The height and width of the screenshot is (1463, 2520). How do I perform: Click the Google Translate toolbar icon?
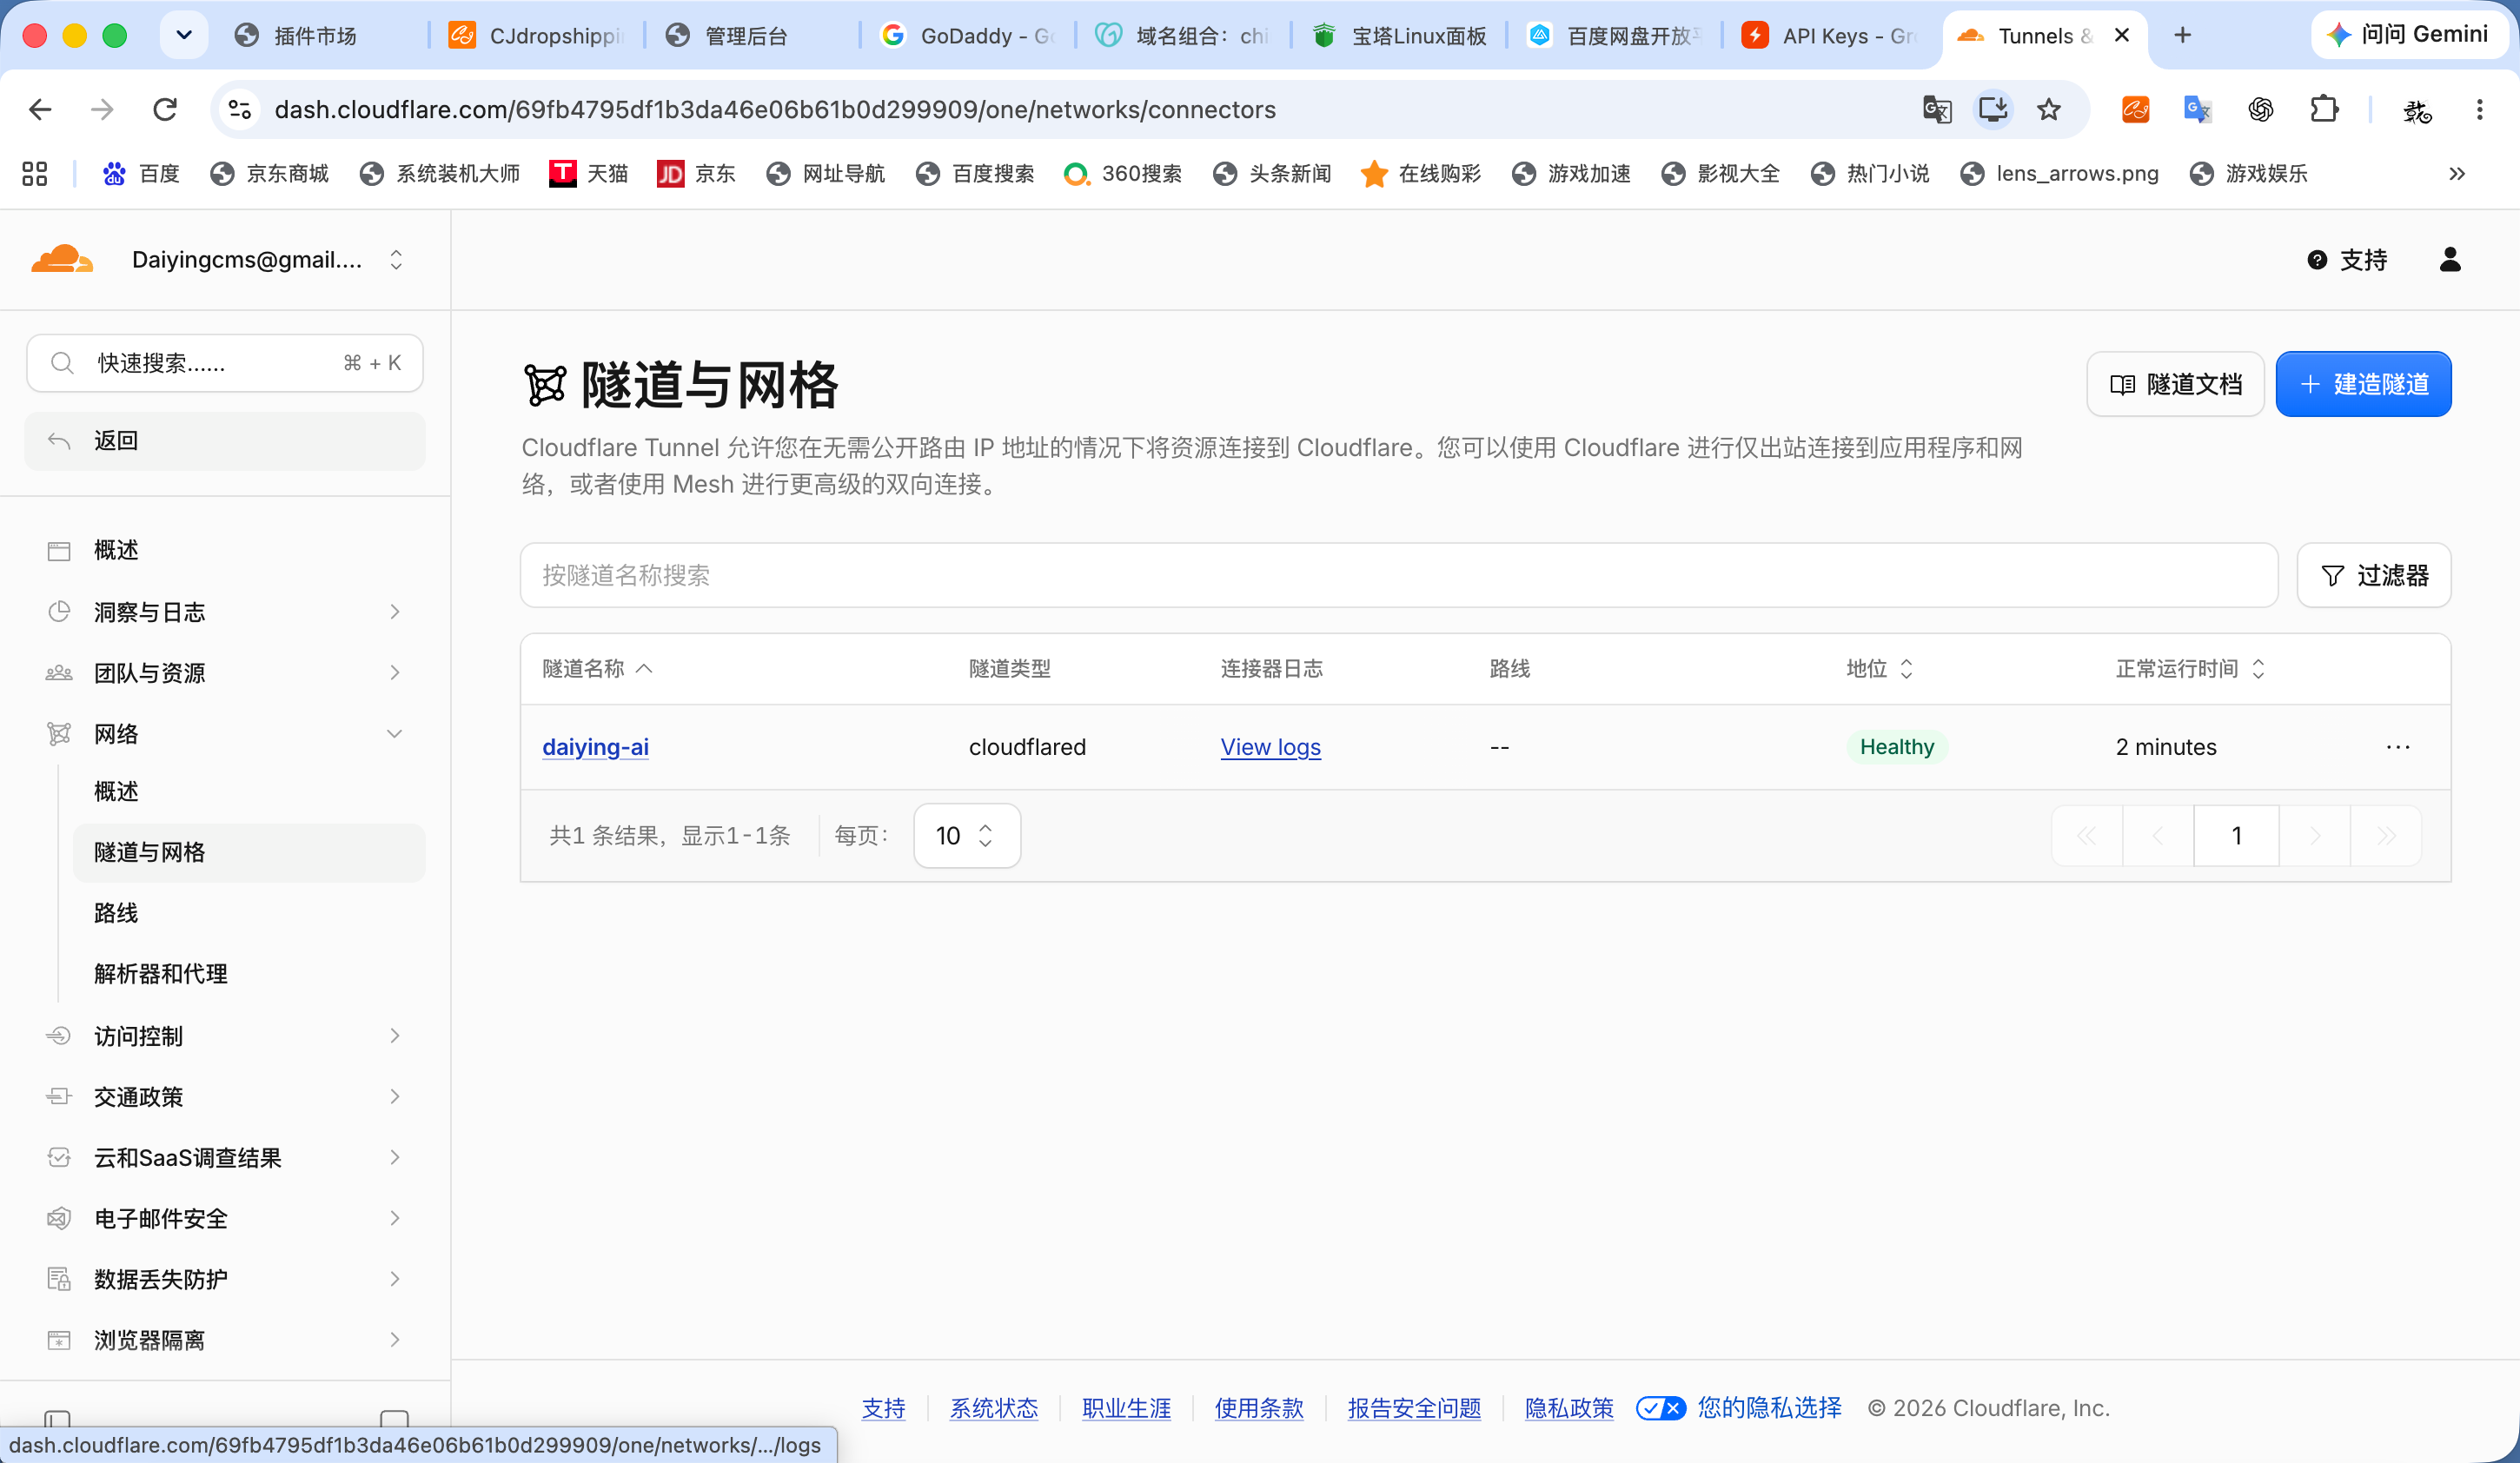pos(1937,110)
